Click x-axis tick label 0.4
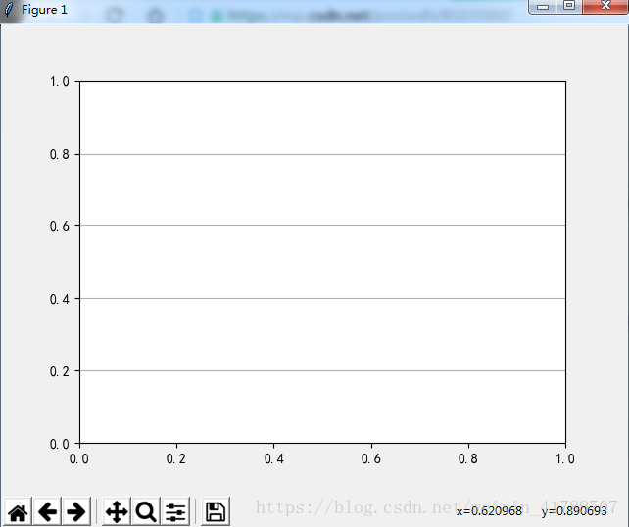 click(274, 458)
